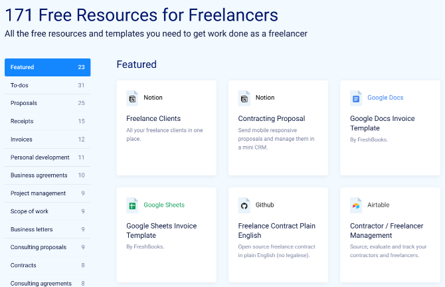Click the Google Sheets label text
Viewport: 445px width, 287px height.
tap(164, 205)
